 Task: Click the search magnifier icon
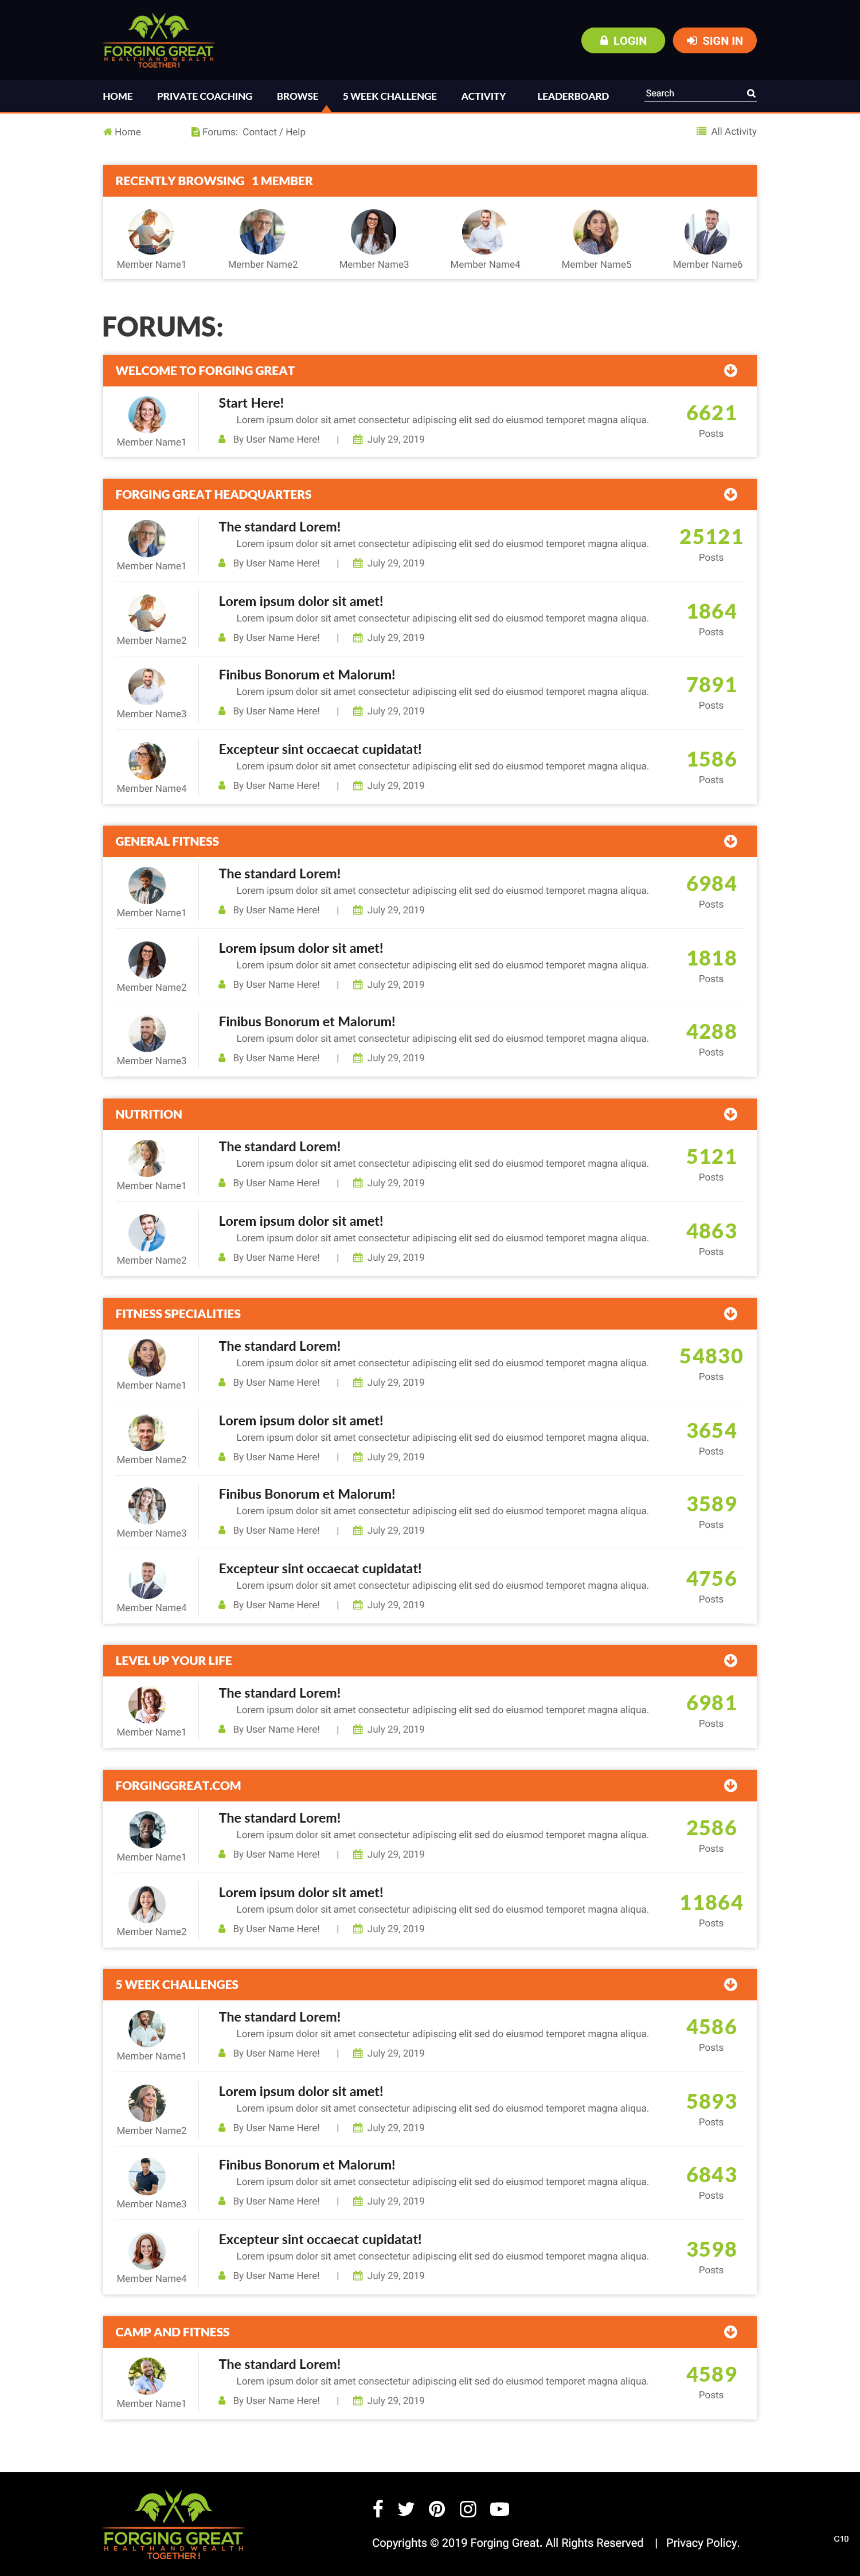pos(751,94)
